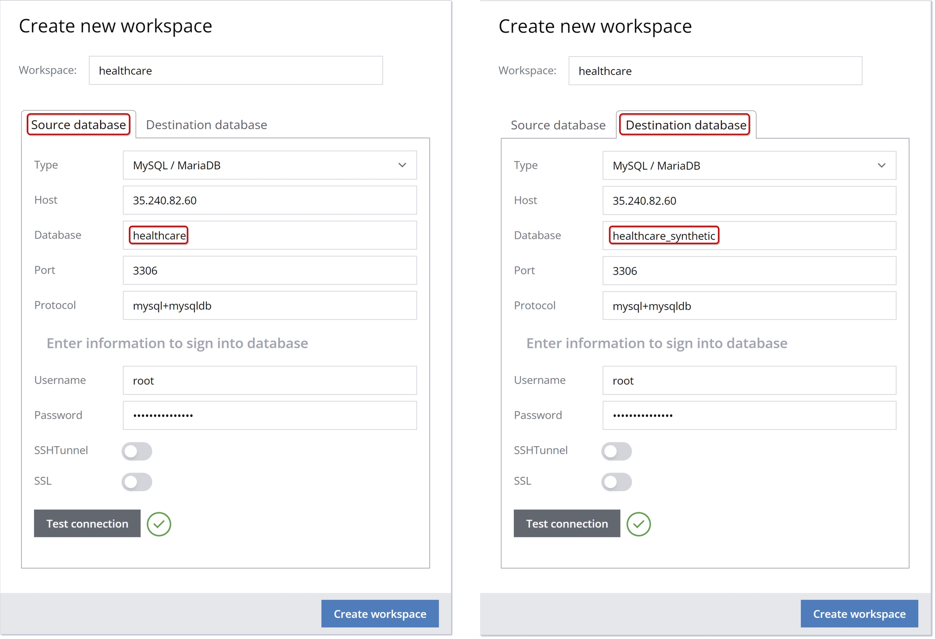Open Type dropdown in left panel

(270, 165)
